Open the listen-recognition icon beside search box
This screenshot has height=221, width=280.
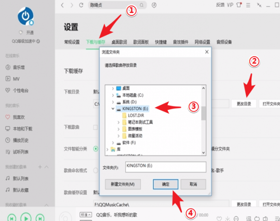(154, 5)
